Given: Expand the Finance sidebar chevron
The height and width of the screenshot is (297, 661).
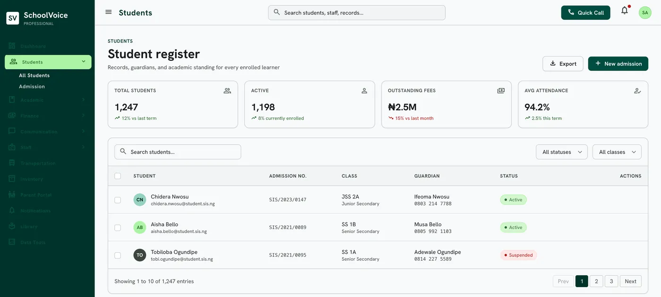Looking at the screenshot, I should click(83, 115).
